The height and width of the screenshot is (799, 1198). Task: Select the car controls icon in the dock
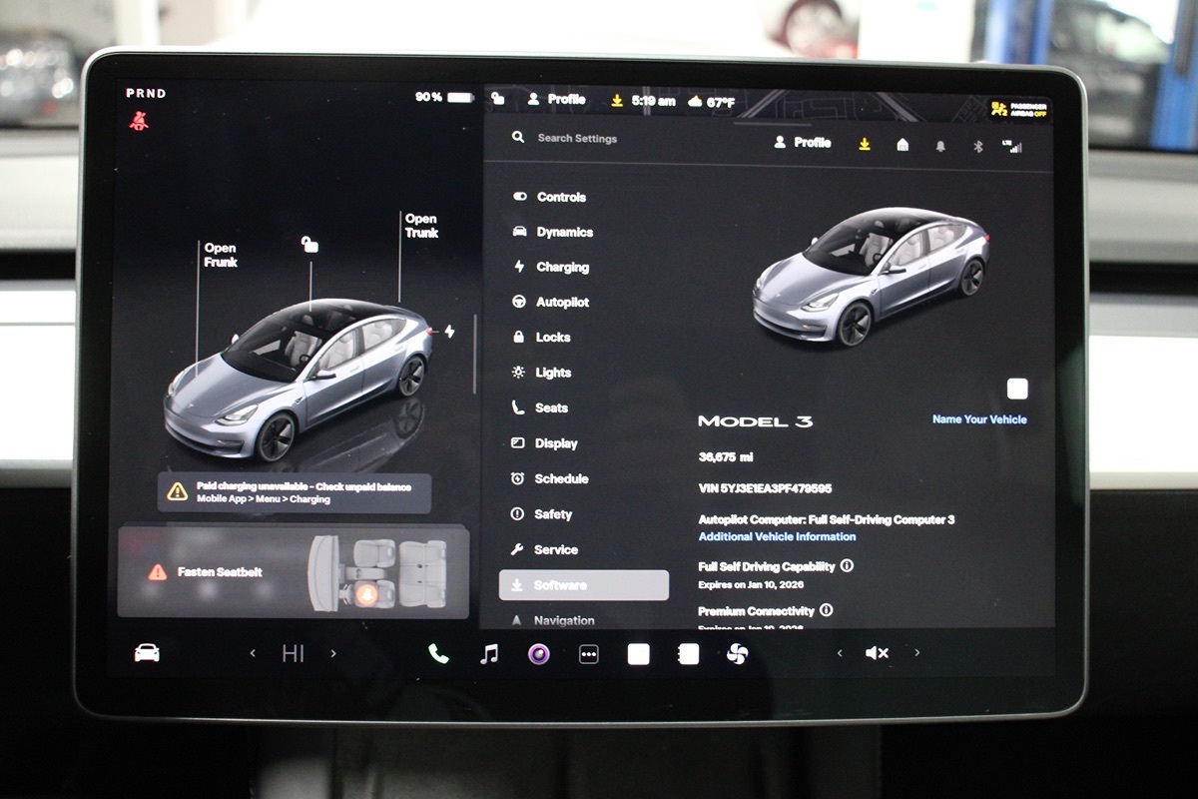pos(147,652)
